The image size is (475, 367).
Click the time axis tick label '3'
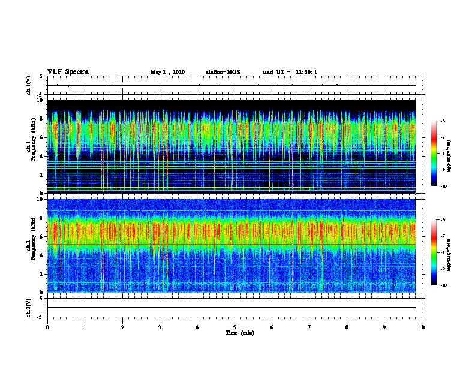click(x=160, y=327)
